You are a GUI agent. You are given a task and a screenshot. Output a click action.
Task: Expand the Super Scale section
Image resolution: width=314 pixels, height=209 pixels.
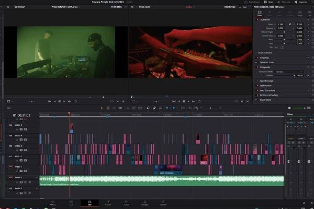265,100
